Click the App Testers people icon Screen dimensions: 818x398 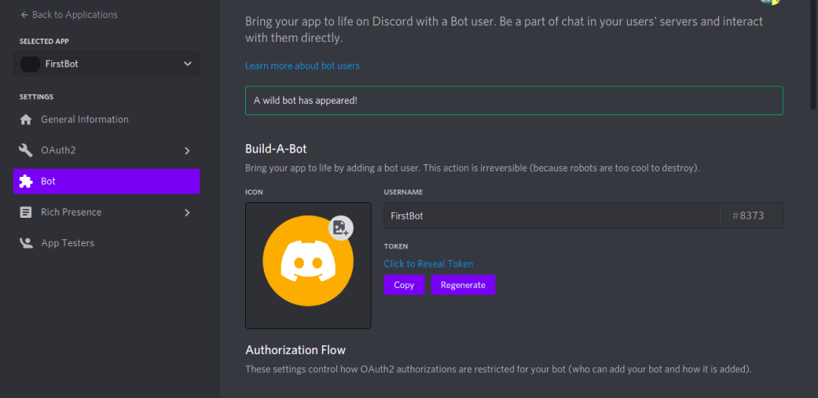(26, 243)
